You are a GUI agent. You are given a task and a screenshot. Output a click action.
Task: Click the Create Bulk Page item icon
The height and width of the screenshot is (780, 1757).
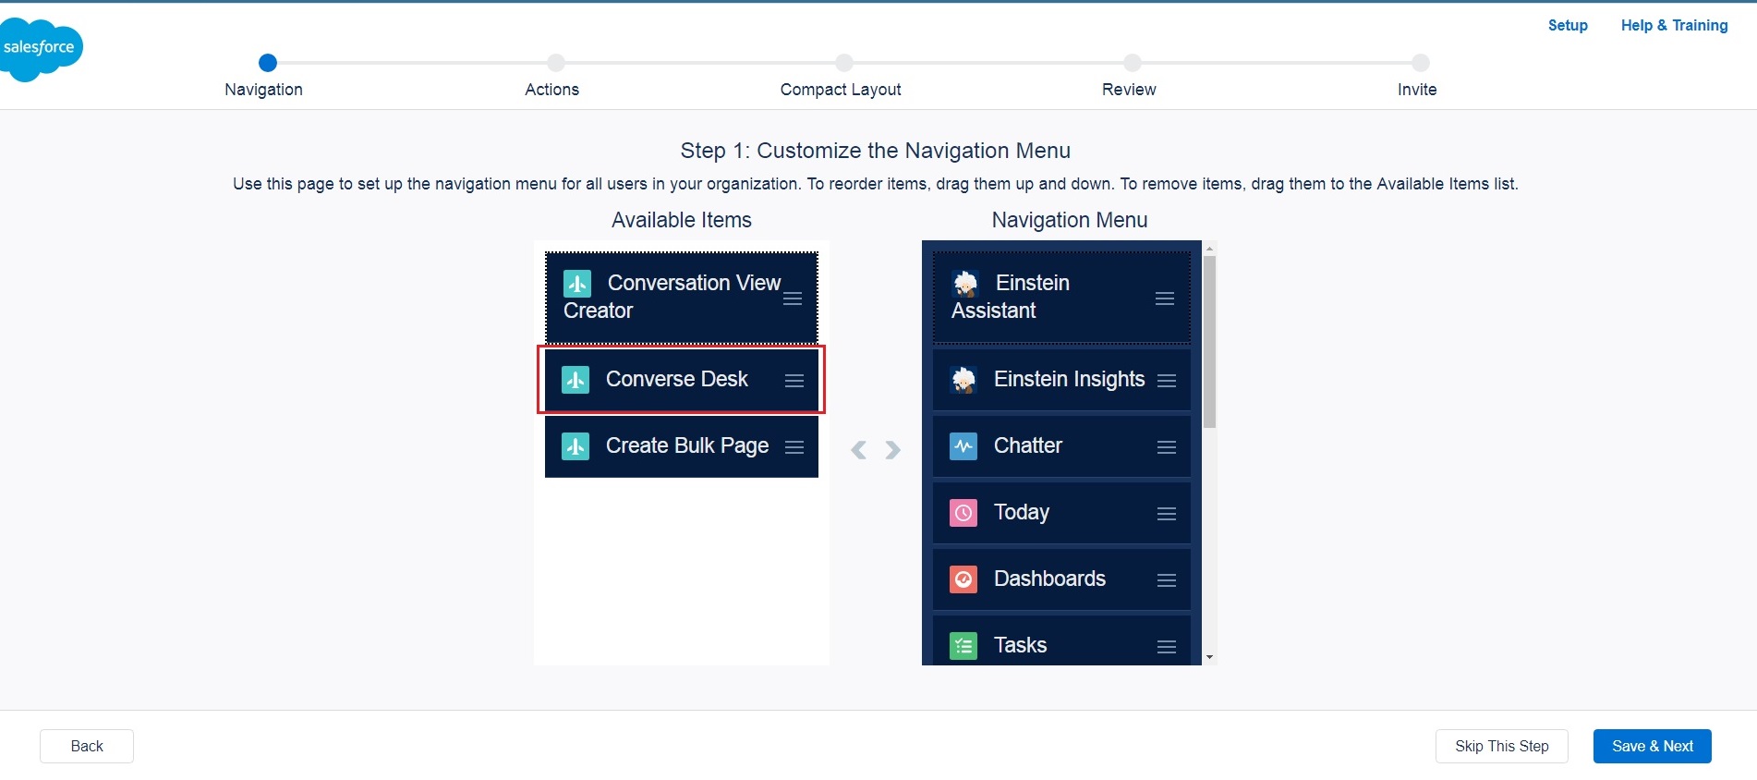[x=576, y=446]
